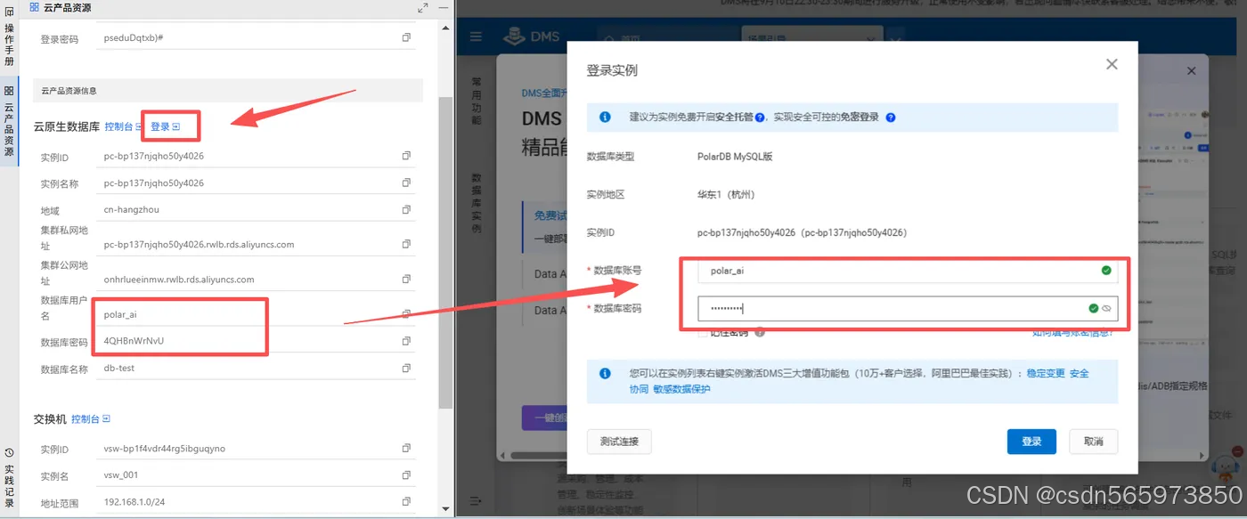Open the DMS hamburger menu
The width and height of the screenshot is (1247, 519).
[476, 36]
